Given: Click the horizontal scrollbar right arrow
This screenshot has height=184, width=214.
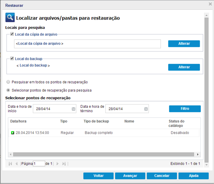Looking at the screenshot, I should coord(198,155).
